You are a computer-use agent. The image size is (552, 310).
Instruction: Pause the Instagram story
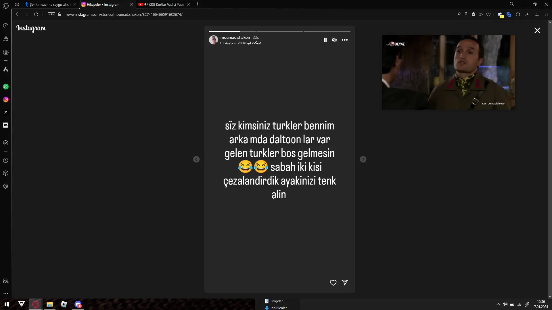point(325,40)
